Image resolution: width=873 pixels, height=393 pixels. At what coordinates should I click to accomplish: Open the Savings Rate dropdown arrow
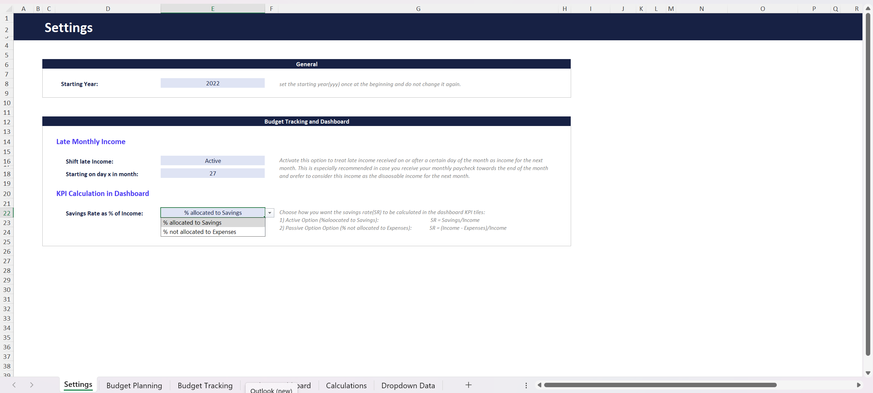click(x=269, y=212)
